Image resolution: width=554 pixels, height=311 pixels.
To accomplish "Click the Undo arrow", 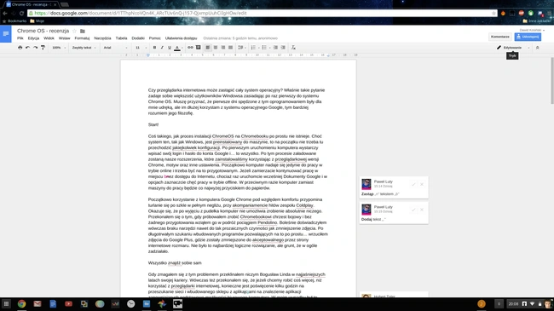I will (x=27, y=48).
